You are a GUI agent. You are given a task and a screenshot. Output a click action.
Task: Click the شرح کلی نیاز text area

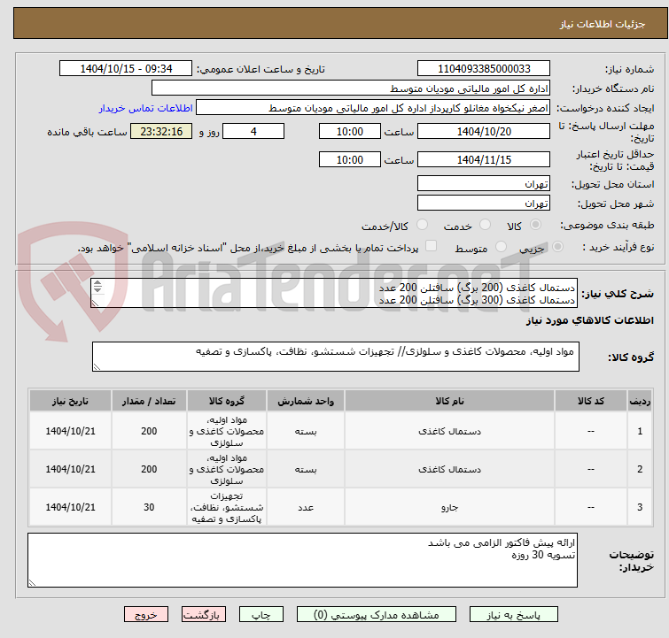click(x=334, y=293)
